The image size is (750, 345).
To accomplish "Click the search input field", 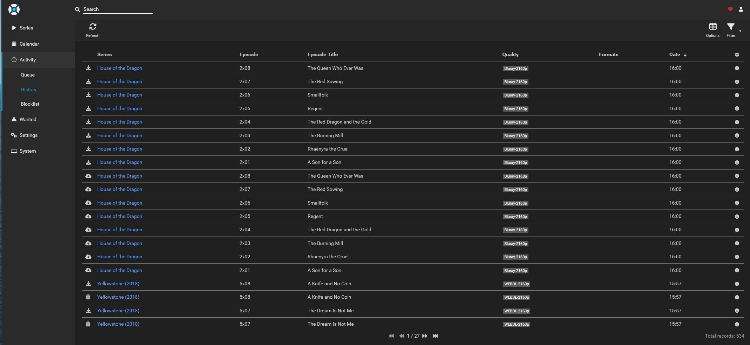I will 118,9.
